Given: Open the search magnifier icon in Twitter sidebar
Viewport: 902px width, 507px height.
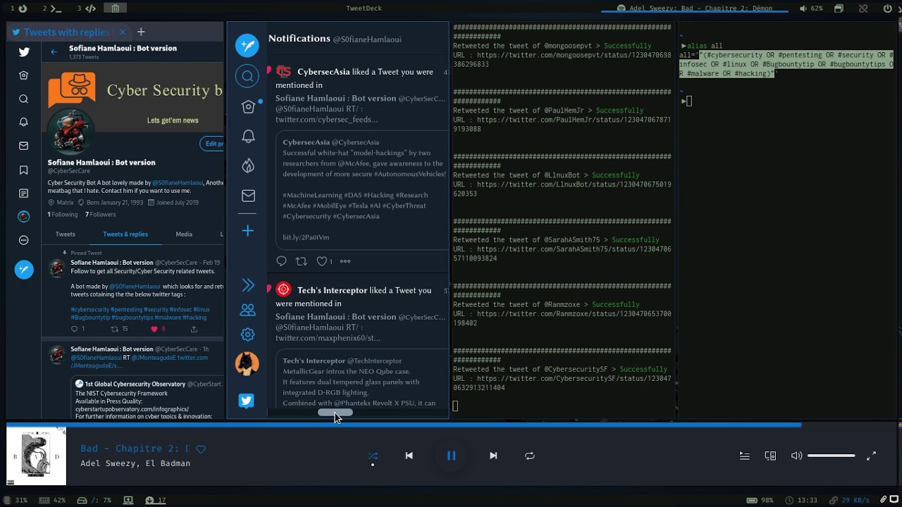Looking at the screenshot, I should pos(24,99).
